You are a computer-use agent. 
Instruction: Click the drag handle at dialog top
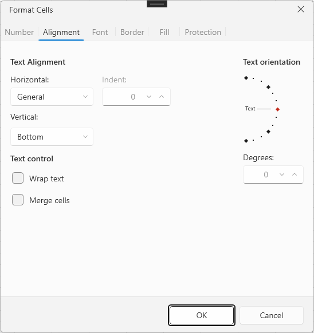pyautogui.click(x=157, y=4)
